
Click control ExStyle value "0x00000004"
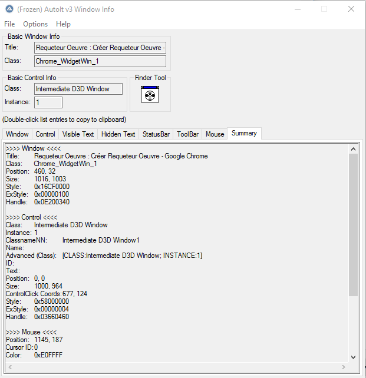pos(52,309)
